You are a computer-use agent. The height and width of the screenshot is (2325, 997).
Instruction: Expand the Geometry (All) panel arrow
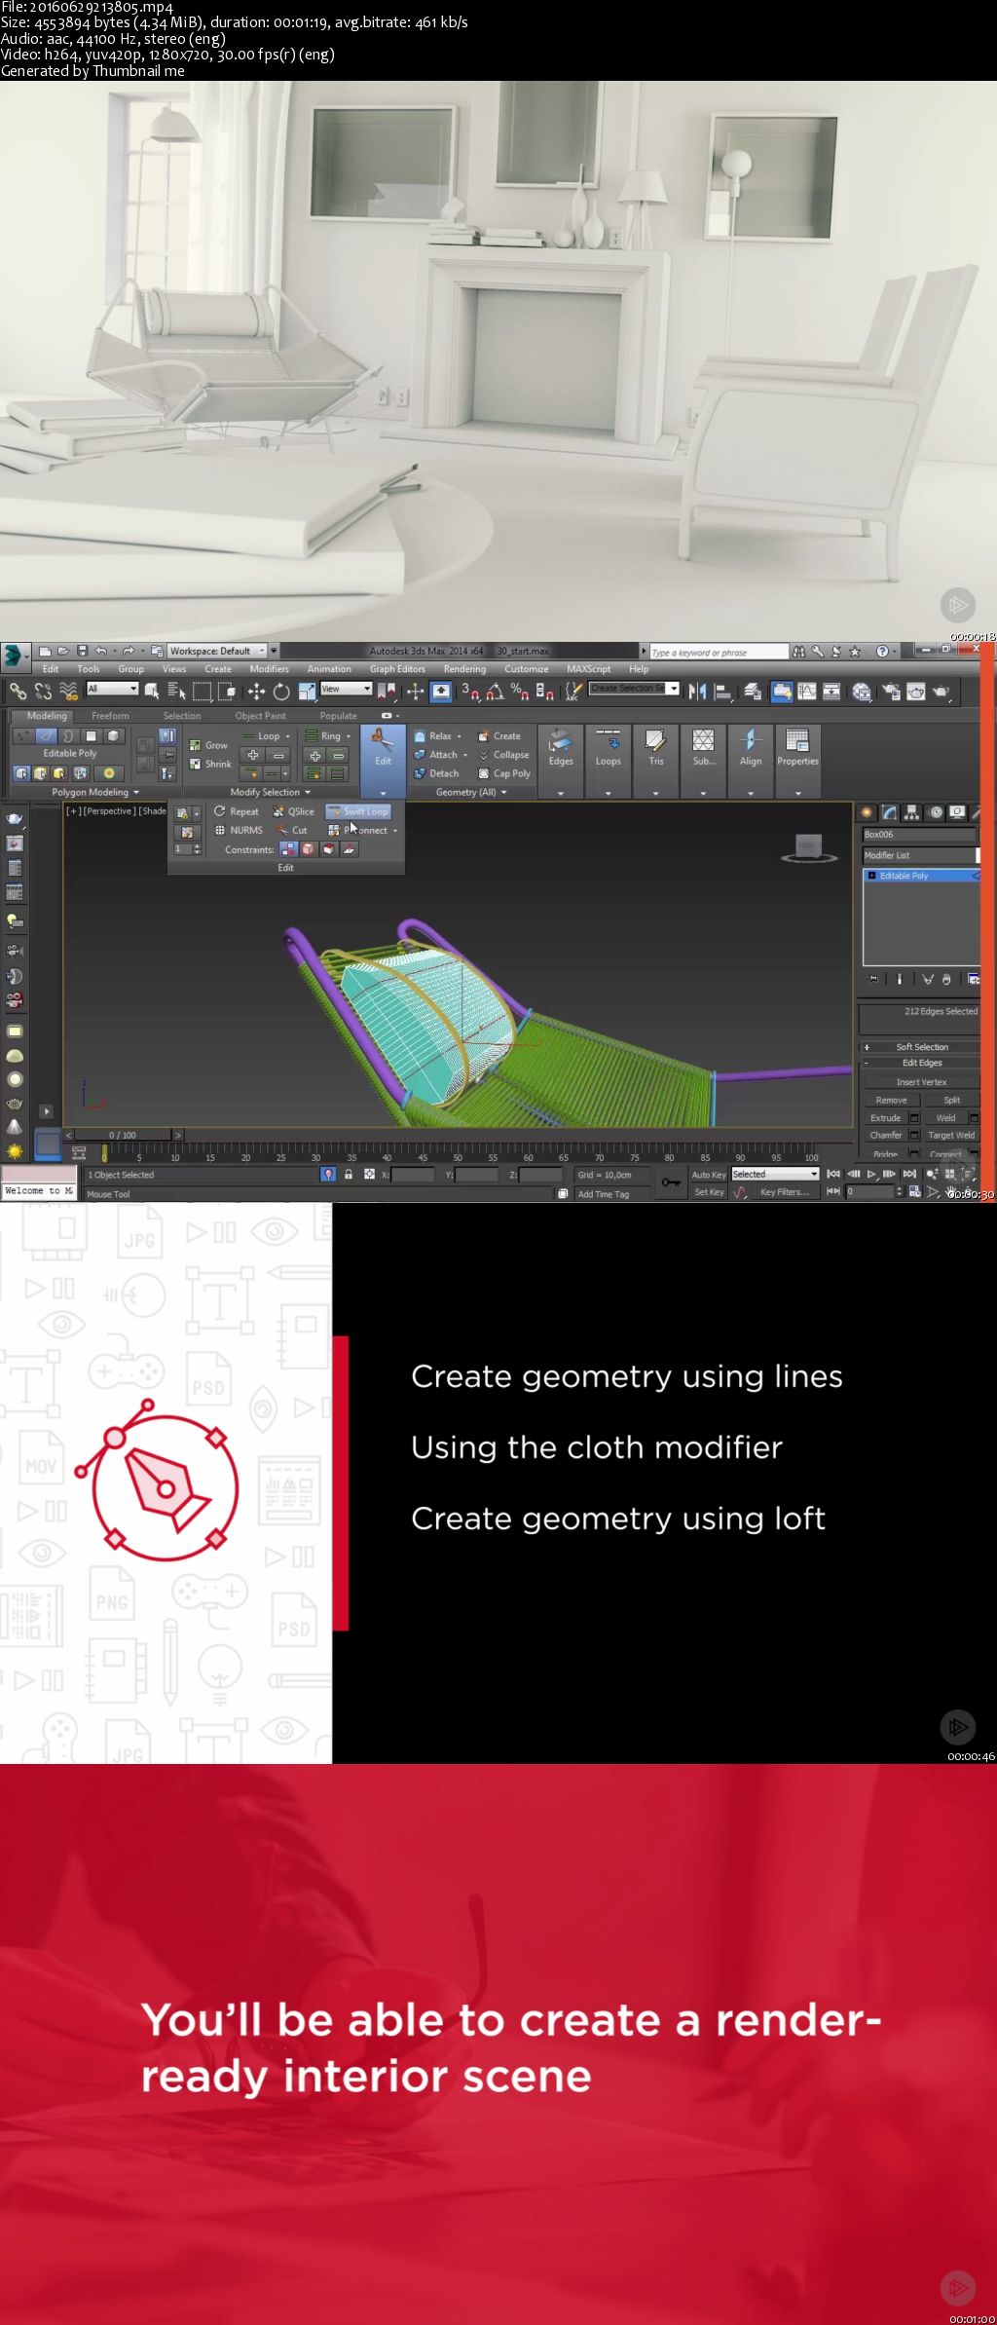(504, 793)
